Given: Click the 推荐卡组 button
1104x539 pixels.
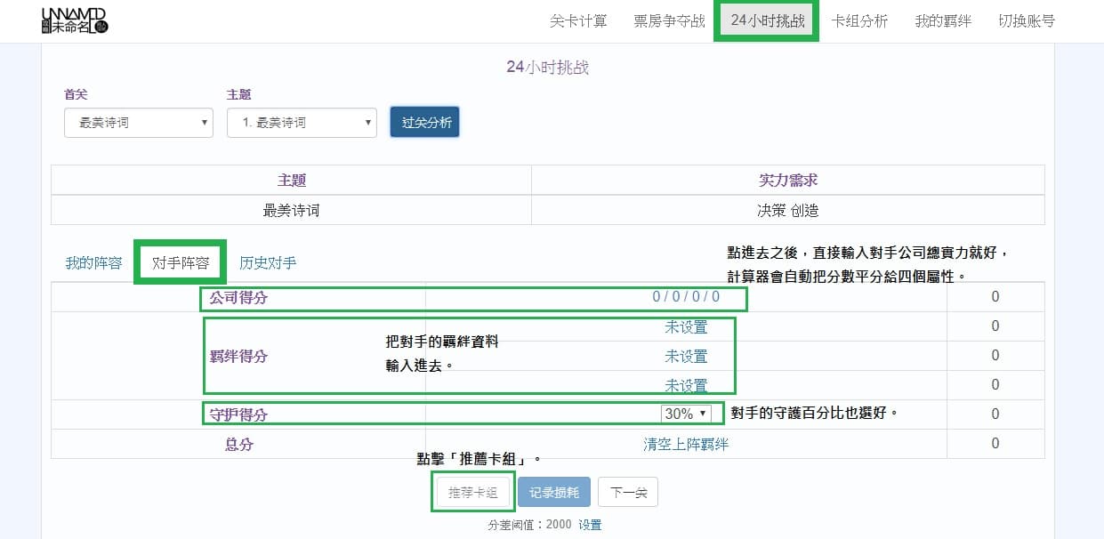Looking at the screenshot, I should tap(473, 492).
